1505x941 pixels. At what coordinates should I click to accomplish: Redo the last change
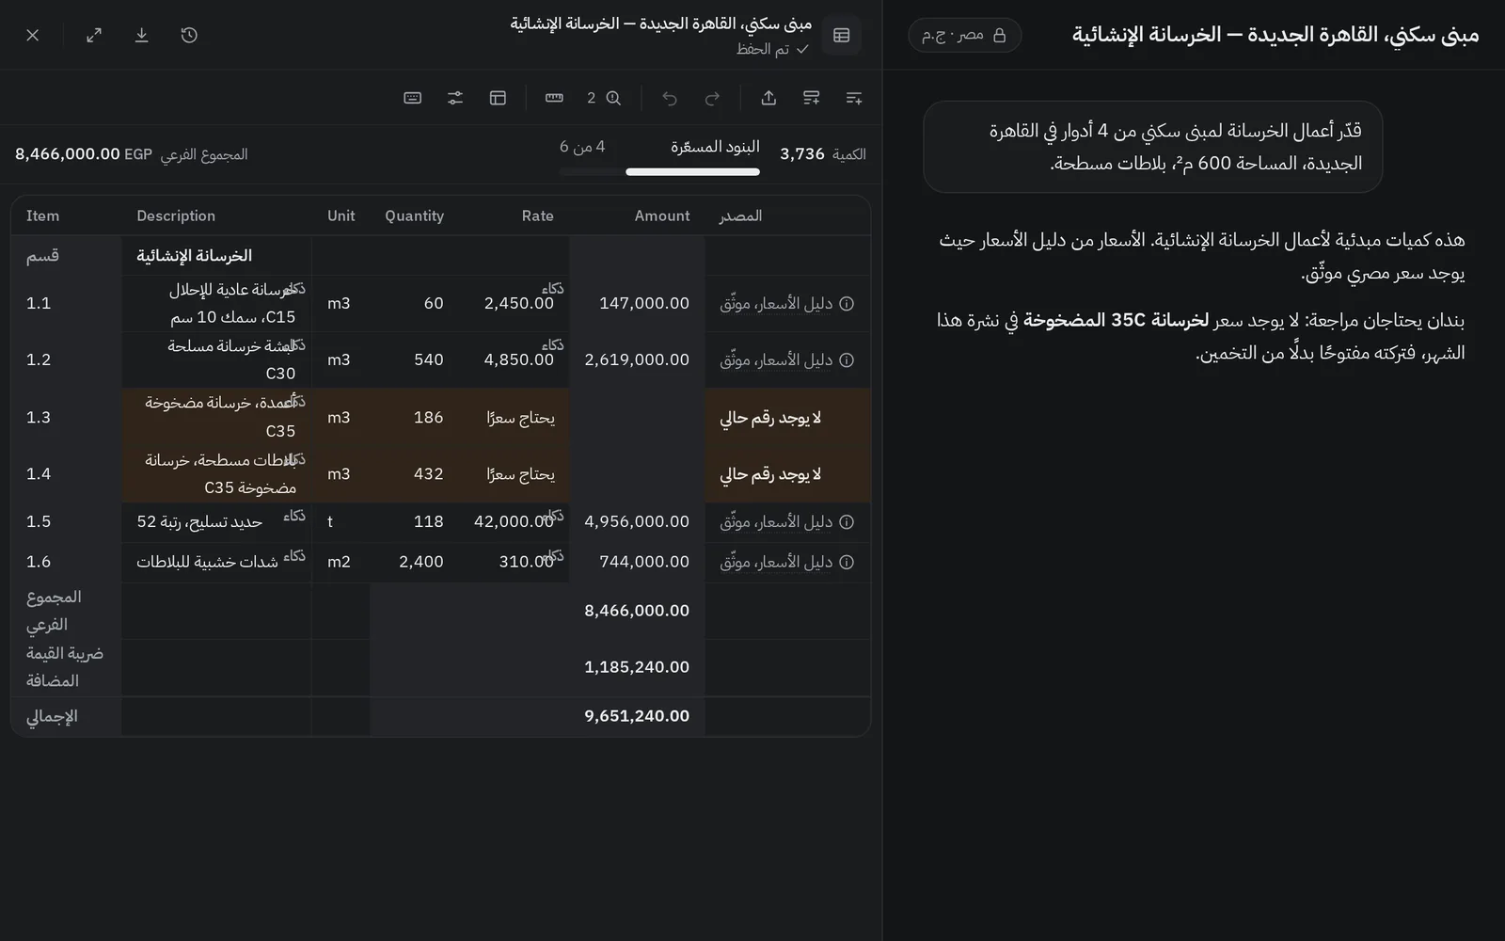click(x=713, y=98)
